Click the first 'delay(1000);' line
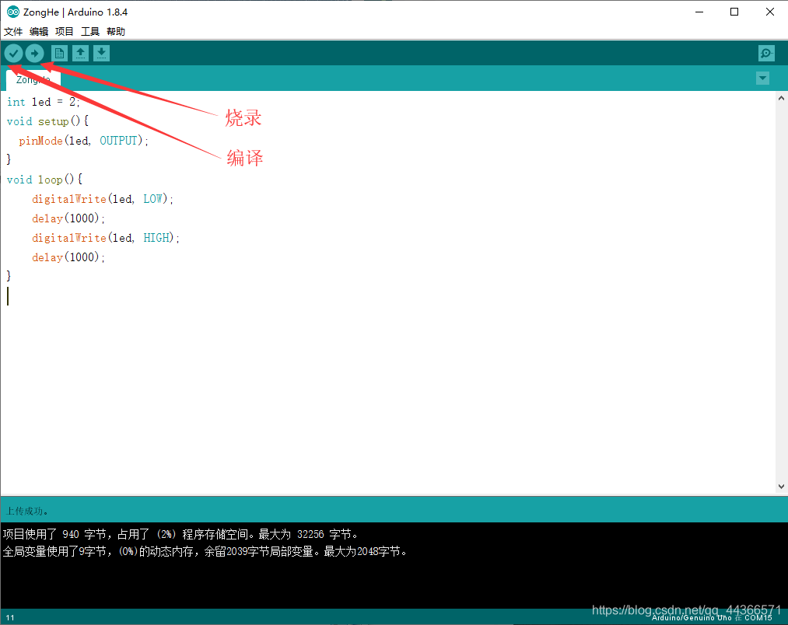Screen dimensions: 788x625 [x=68, y=218]
